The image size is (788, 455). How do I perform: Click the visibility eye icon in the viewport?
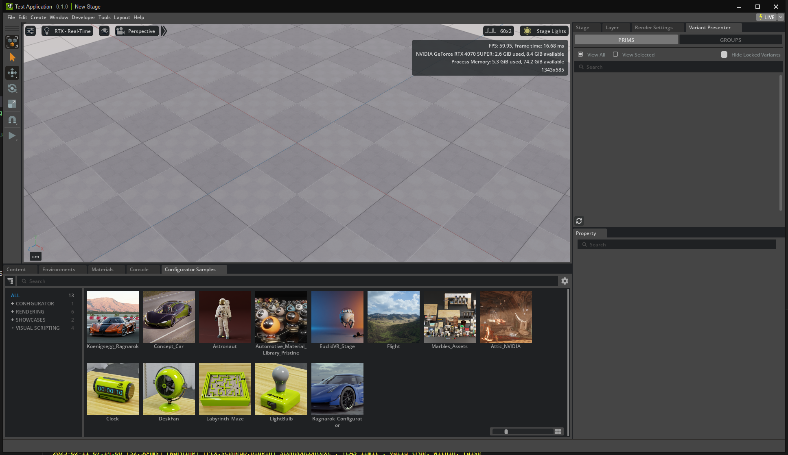coord(104,30)
